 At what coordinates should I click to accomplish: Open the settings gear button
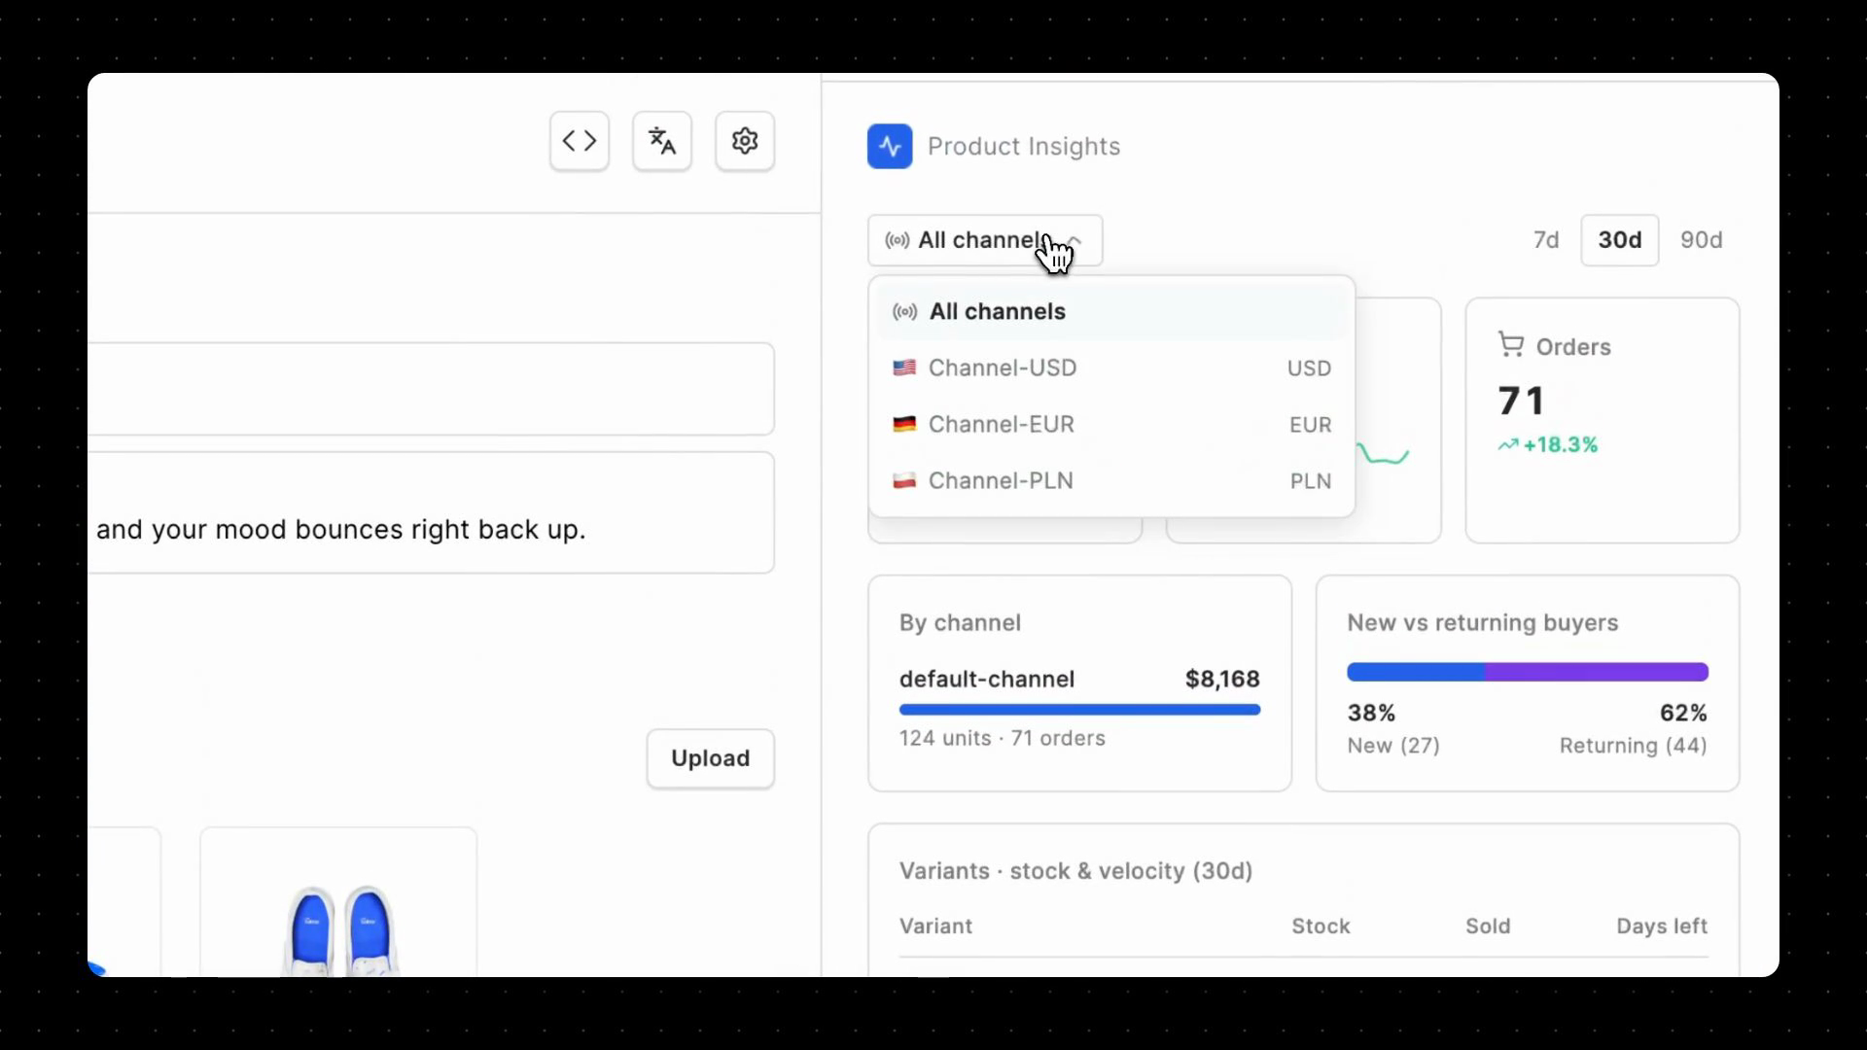pyautogui.click(x=745, y=141)
